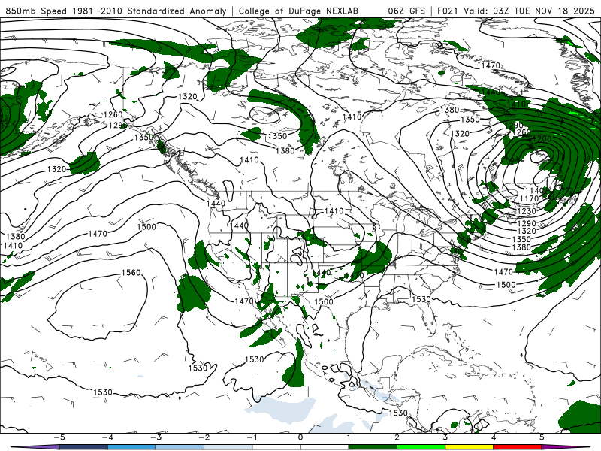This screenshot has height=451, width=601.
Task: Click the red 4 to 5 colorbar segment
Action: pos(518,447)
